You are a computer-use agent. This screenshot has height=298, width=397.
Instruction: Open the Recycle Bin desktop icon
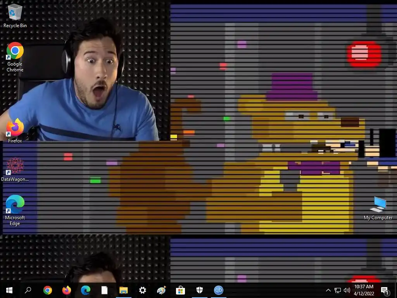click(15, 16)
